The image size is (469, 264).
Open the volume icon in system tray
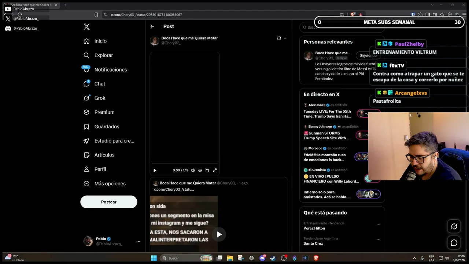(x=447, y=258)
